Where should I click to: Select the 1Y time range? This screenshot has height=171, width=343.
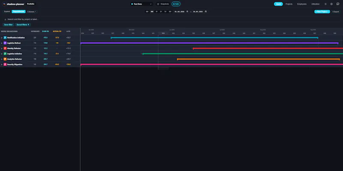(156, 12)
